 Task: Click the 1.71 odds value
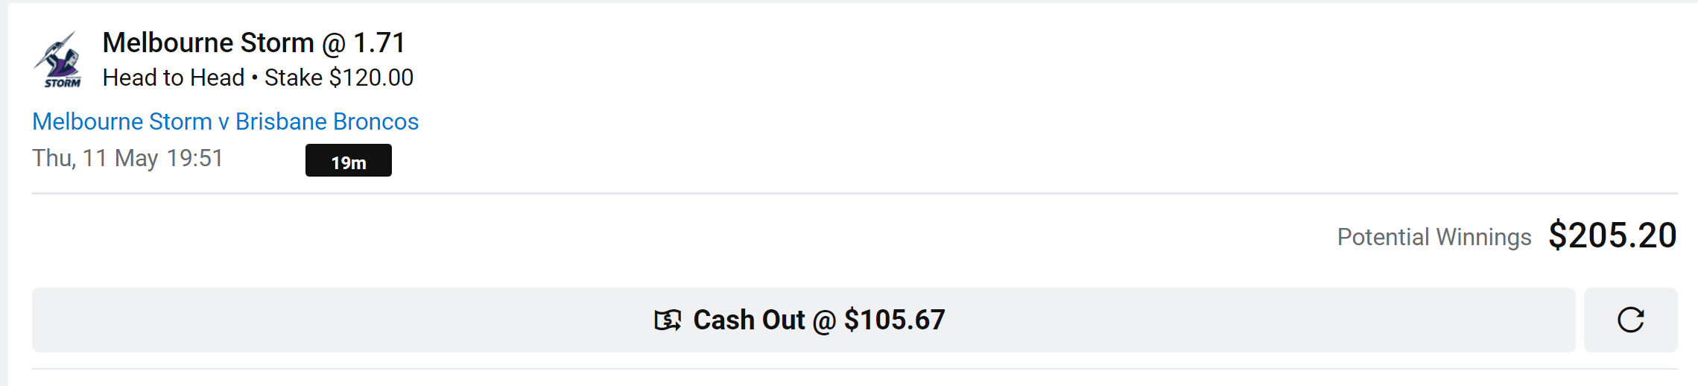click(379, 43)
